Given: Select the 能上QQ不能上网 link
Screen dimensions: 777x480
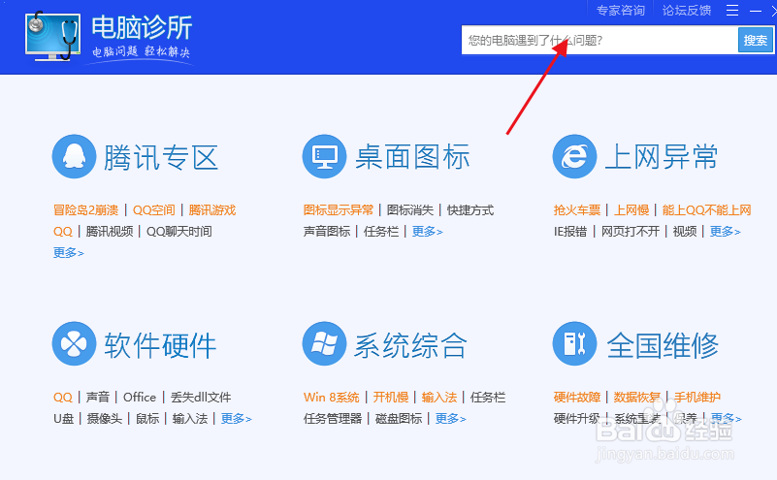Looking at the screenshot, I should 706,210.
